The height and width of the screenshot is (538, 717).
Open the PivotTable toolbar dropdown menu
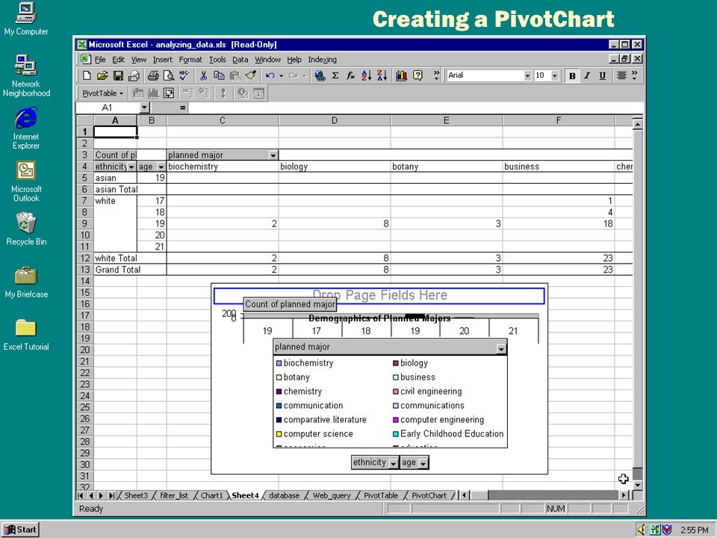(103, 93)
